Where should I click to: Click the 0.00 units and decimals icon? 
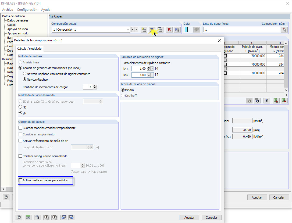click(x=28, y=217)
